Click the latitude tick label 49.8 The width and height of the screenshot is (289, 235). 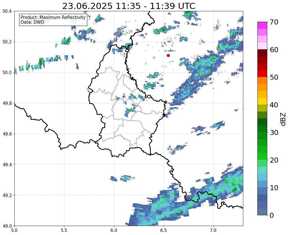pos(7,103)
